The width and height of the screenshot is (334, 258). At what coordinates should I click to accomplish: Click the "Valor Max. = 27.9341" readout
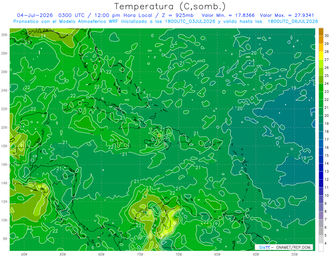pyautogui.click(x=287, y=16)
